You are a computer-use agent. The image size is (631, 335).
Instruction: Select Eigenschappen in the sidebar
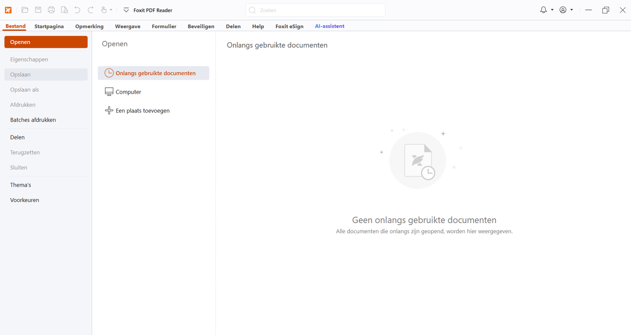pos(46,59)
